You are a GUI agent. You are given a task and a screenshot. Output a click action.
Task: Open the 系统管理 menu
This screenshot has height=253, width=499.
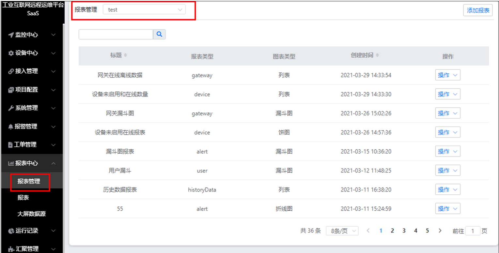(x=32, y=108)
